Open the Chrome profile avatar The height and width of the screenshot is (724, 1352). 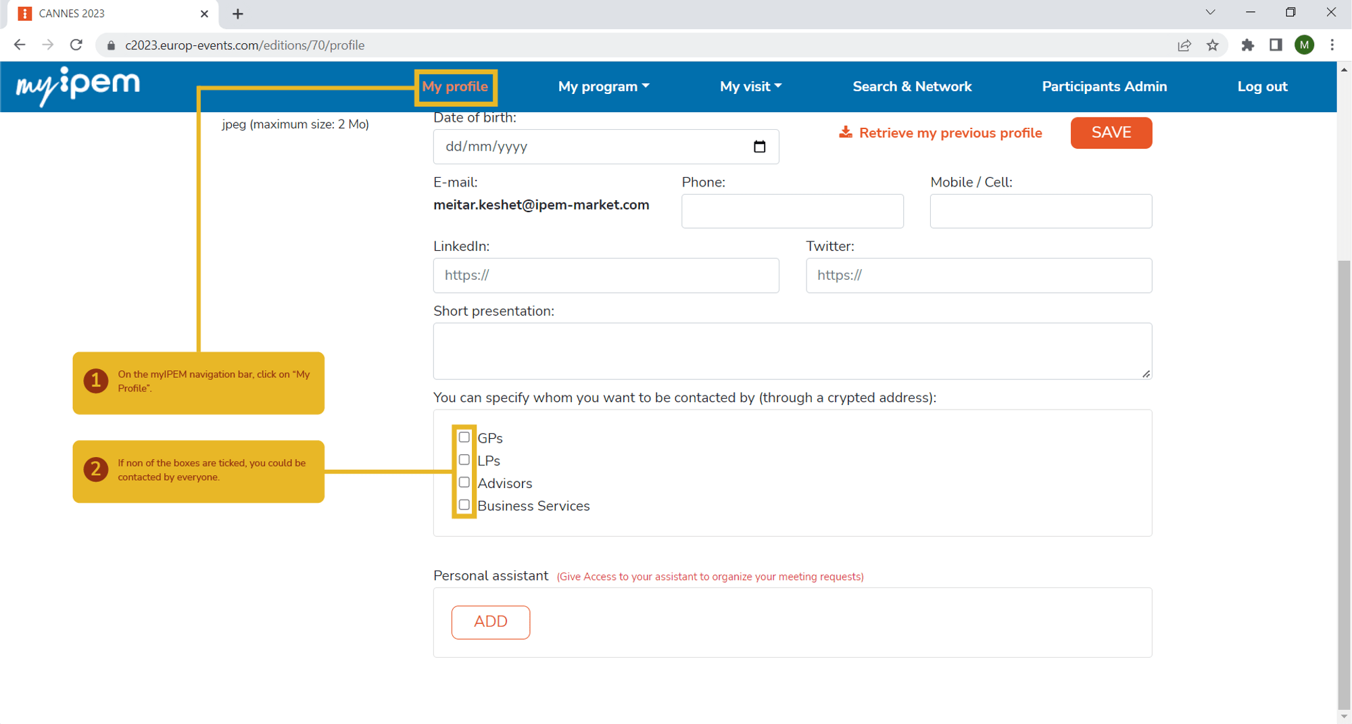pos(1304,45)
